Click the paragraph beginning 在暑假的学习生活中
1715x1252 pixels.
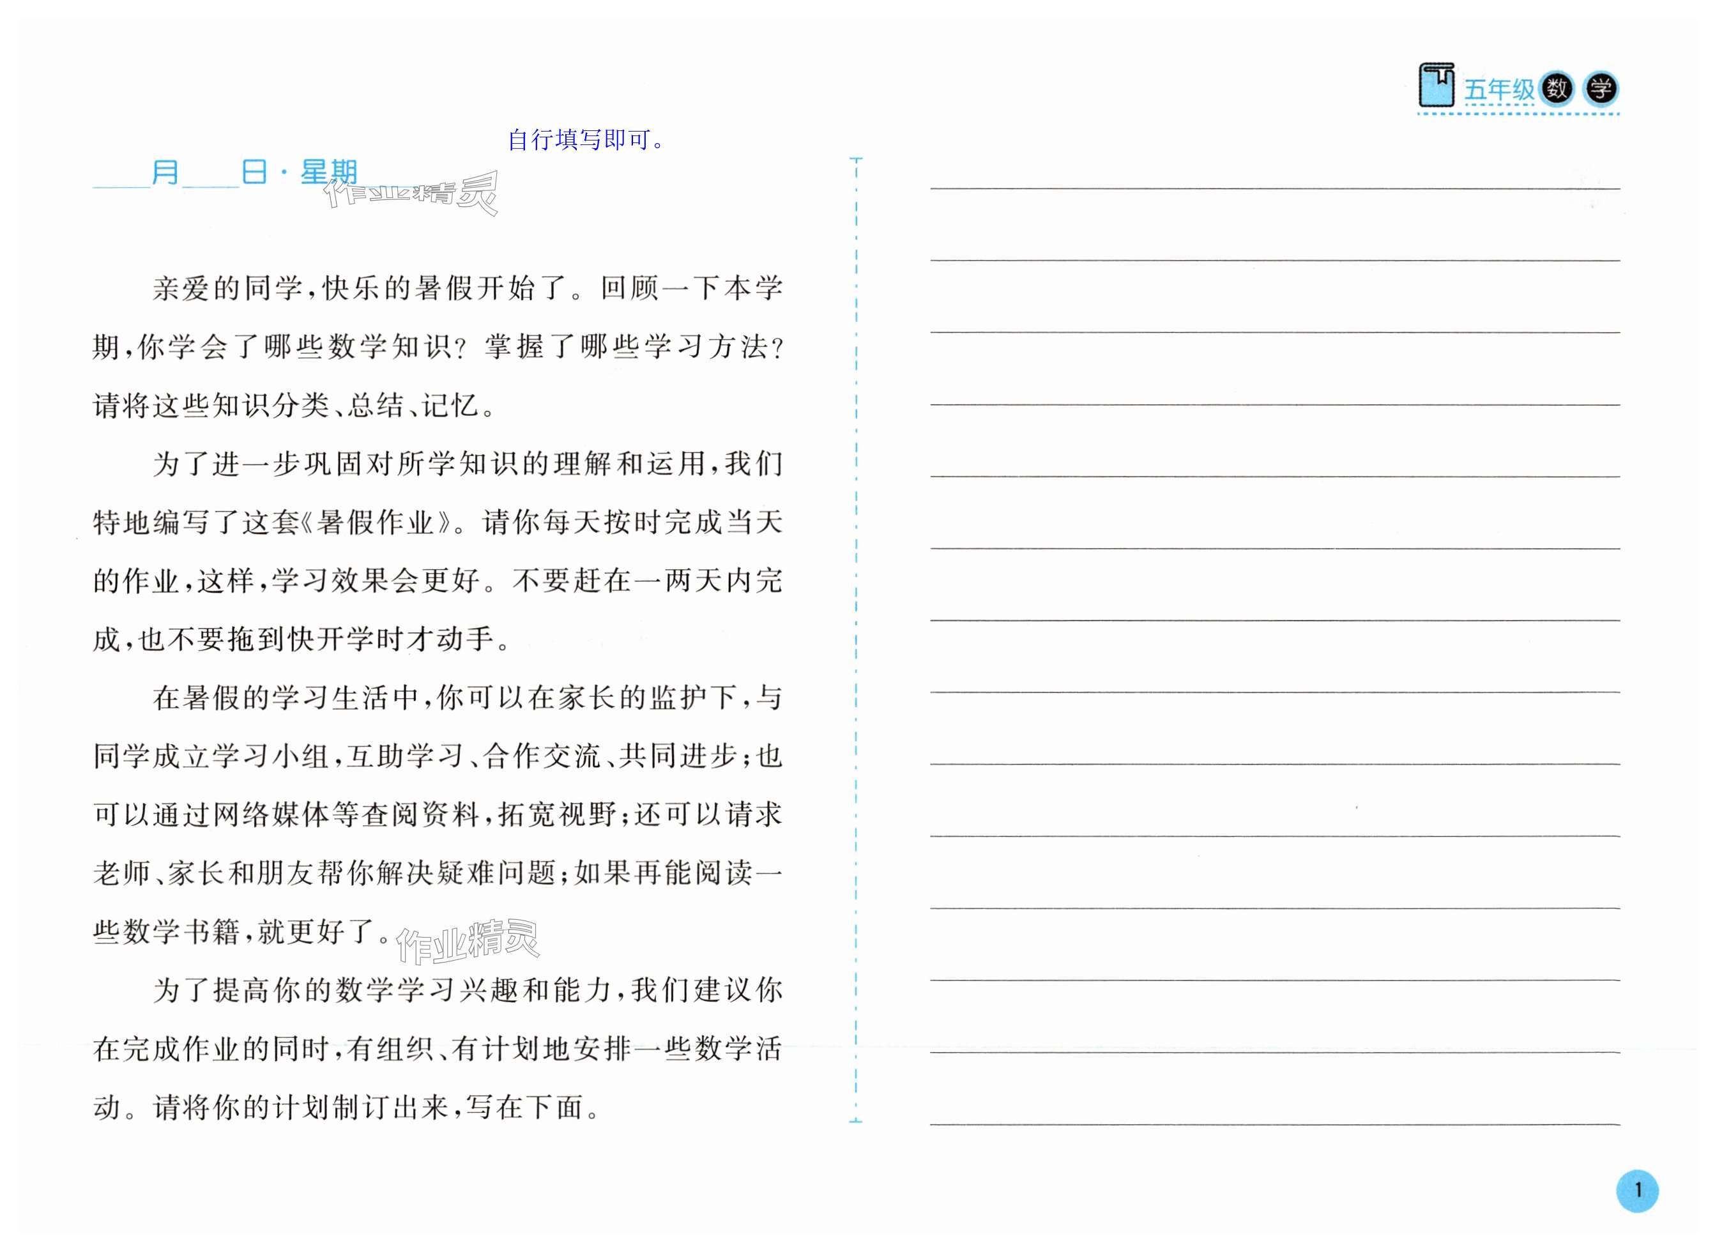[438, 814]
